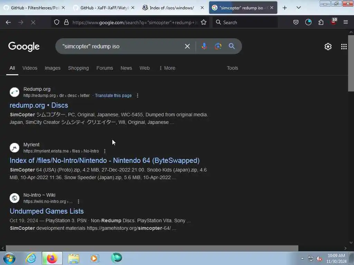Go back to the previous page
Image resolution: width=354 pixels, height=265 pixels.
click(x=8, y=22)
